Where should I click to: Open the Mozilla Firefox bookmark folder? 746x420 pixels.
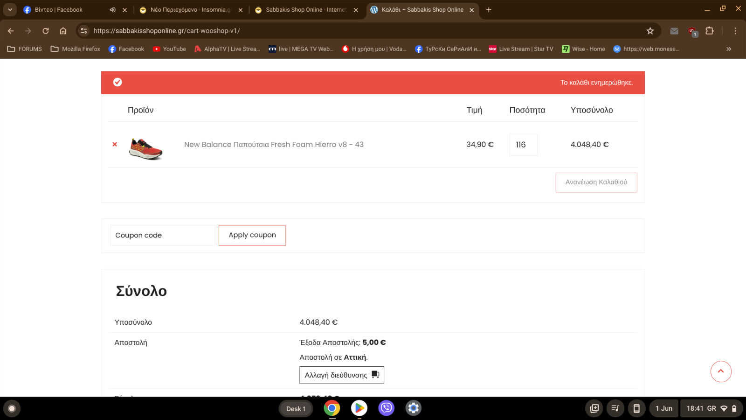(x=76, y=49)
